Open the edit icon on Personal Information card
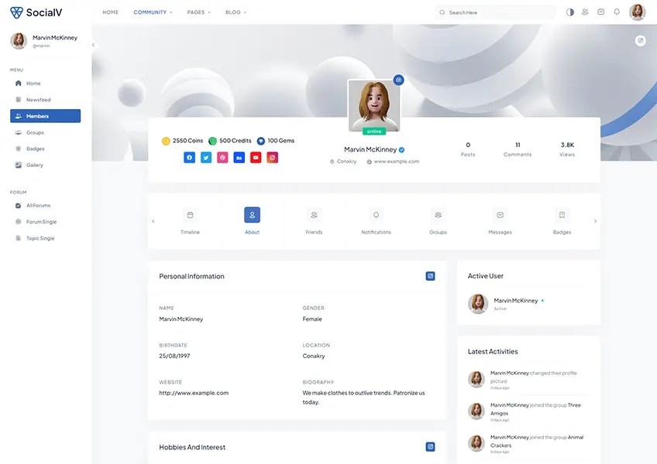Image resolution: width=657 pixels, height=464 pixels. 430,275
